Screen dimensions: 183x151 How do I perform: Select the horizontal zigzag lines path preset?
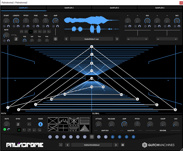point(84,121)
